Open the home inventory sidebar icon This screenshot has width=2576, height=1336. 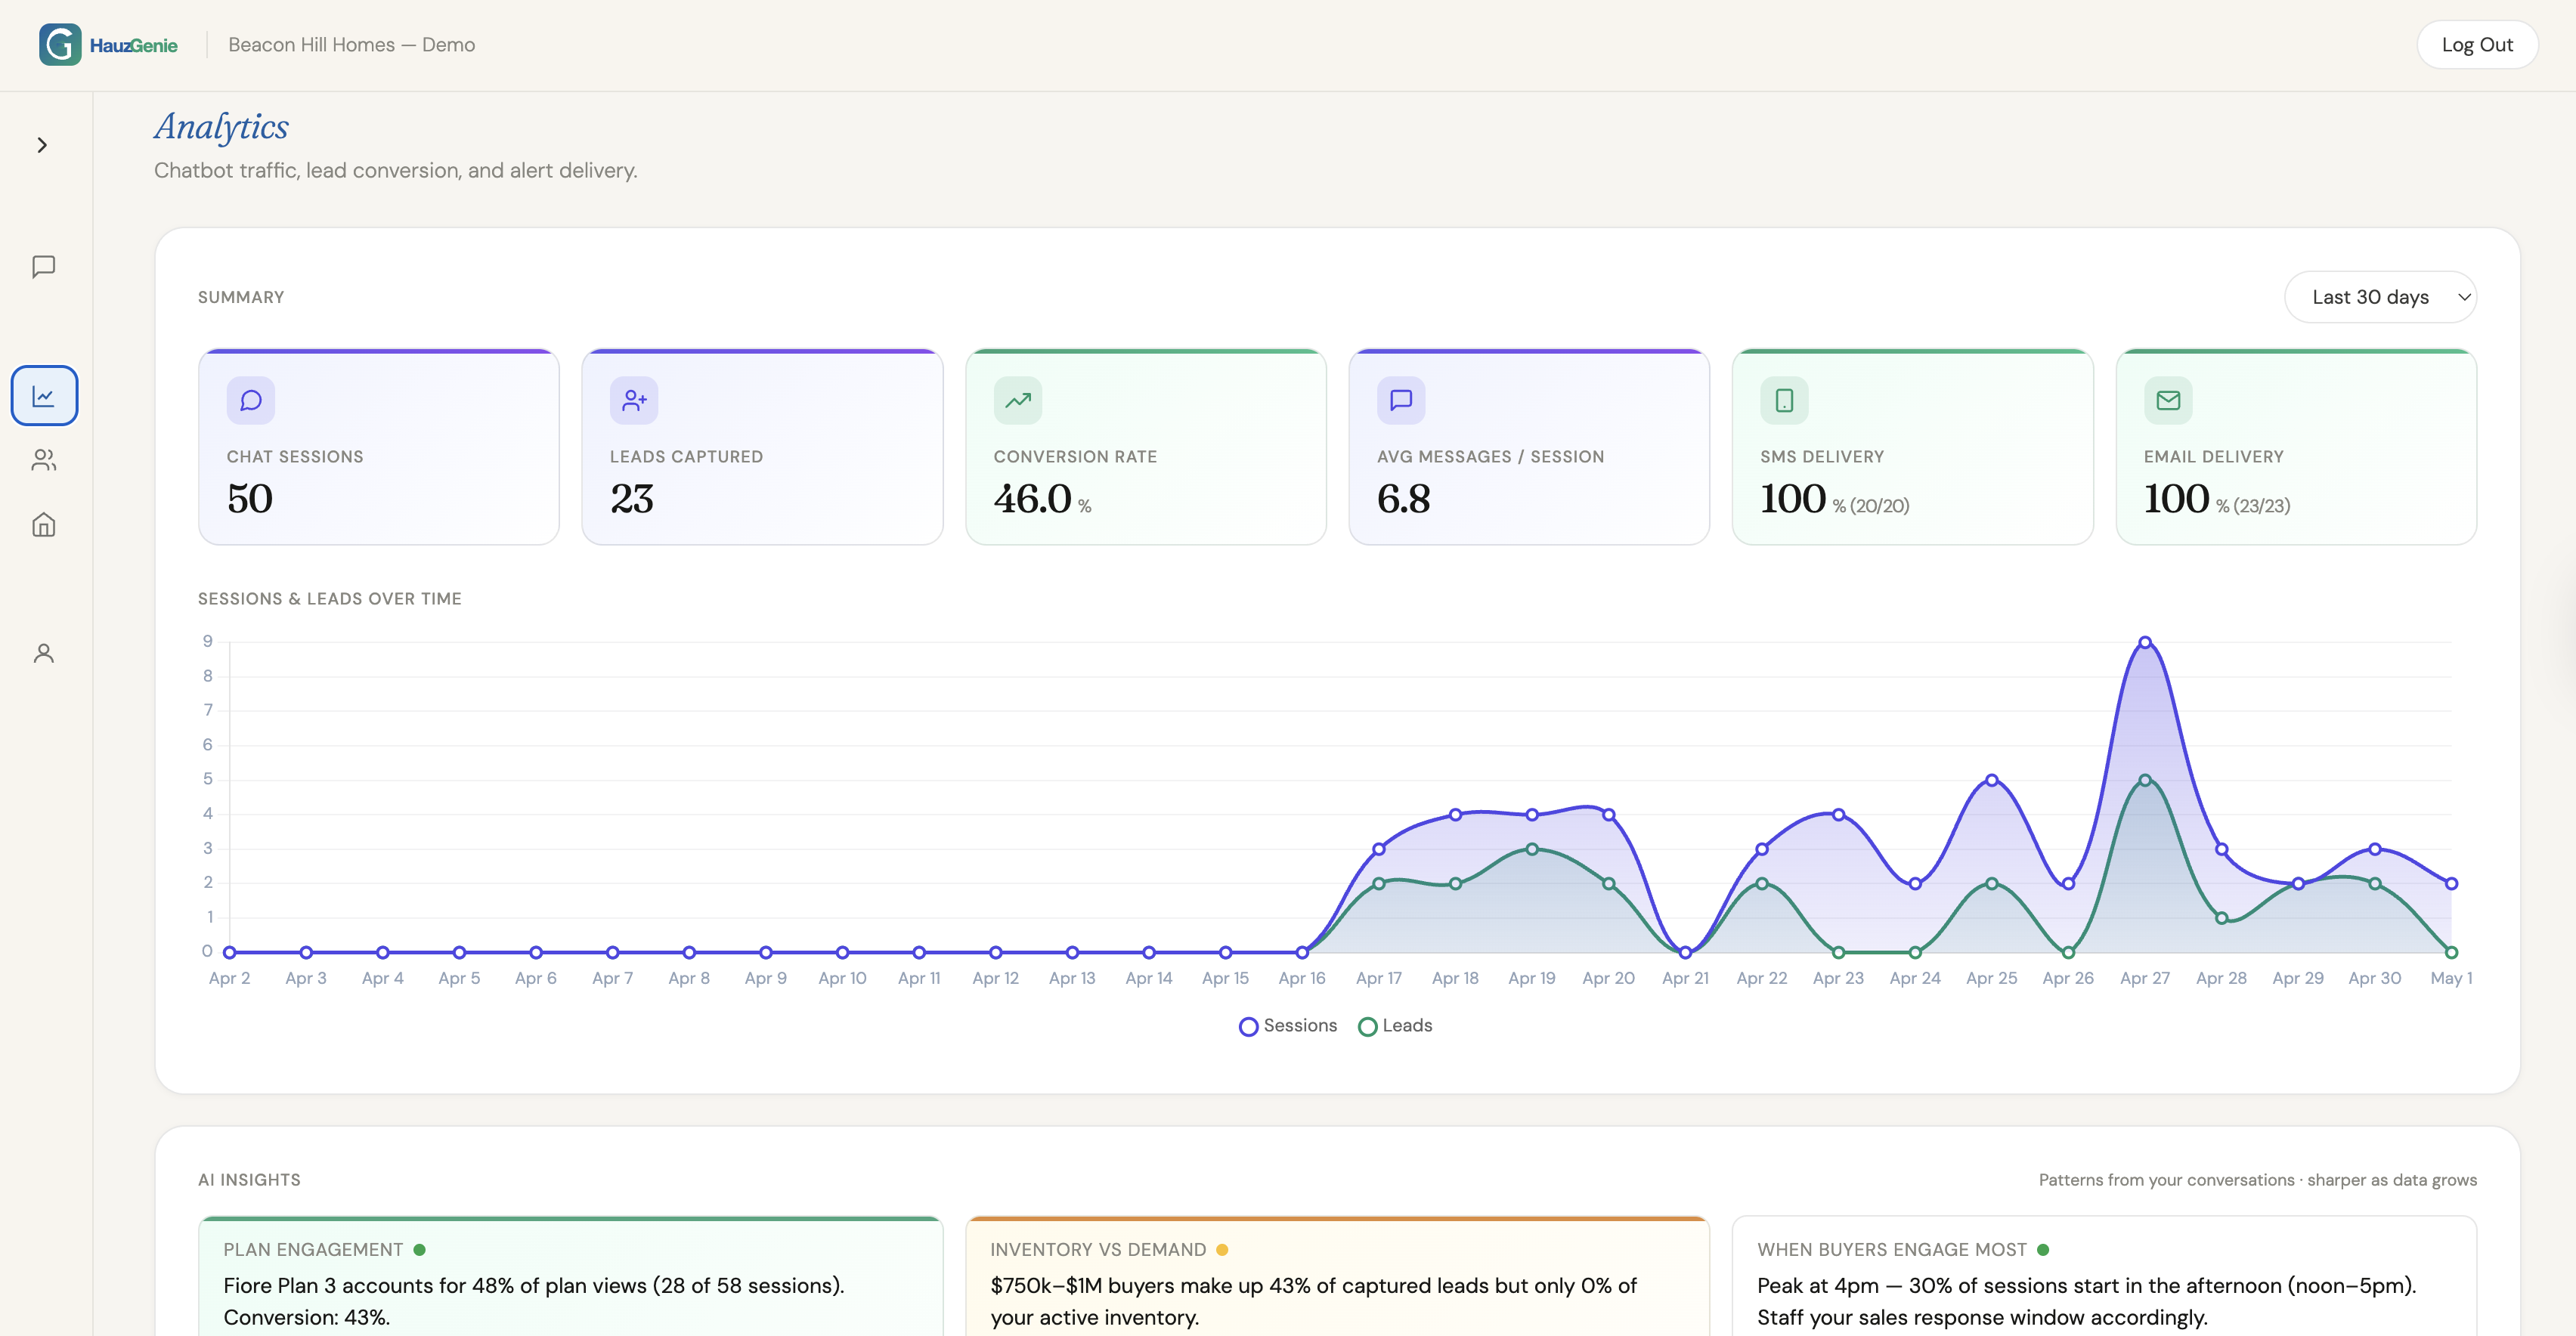point(43,525)
